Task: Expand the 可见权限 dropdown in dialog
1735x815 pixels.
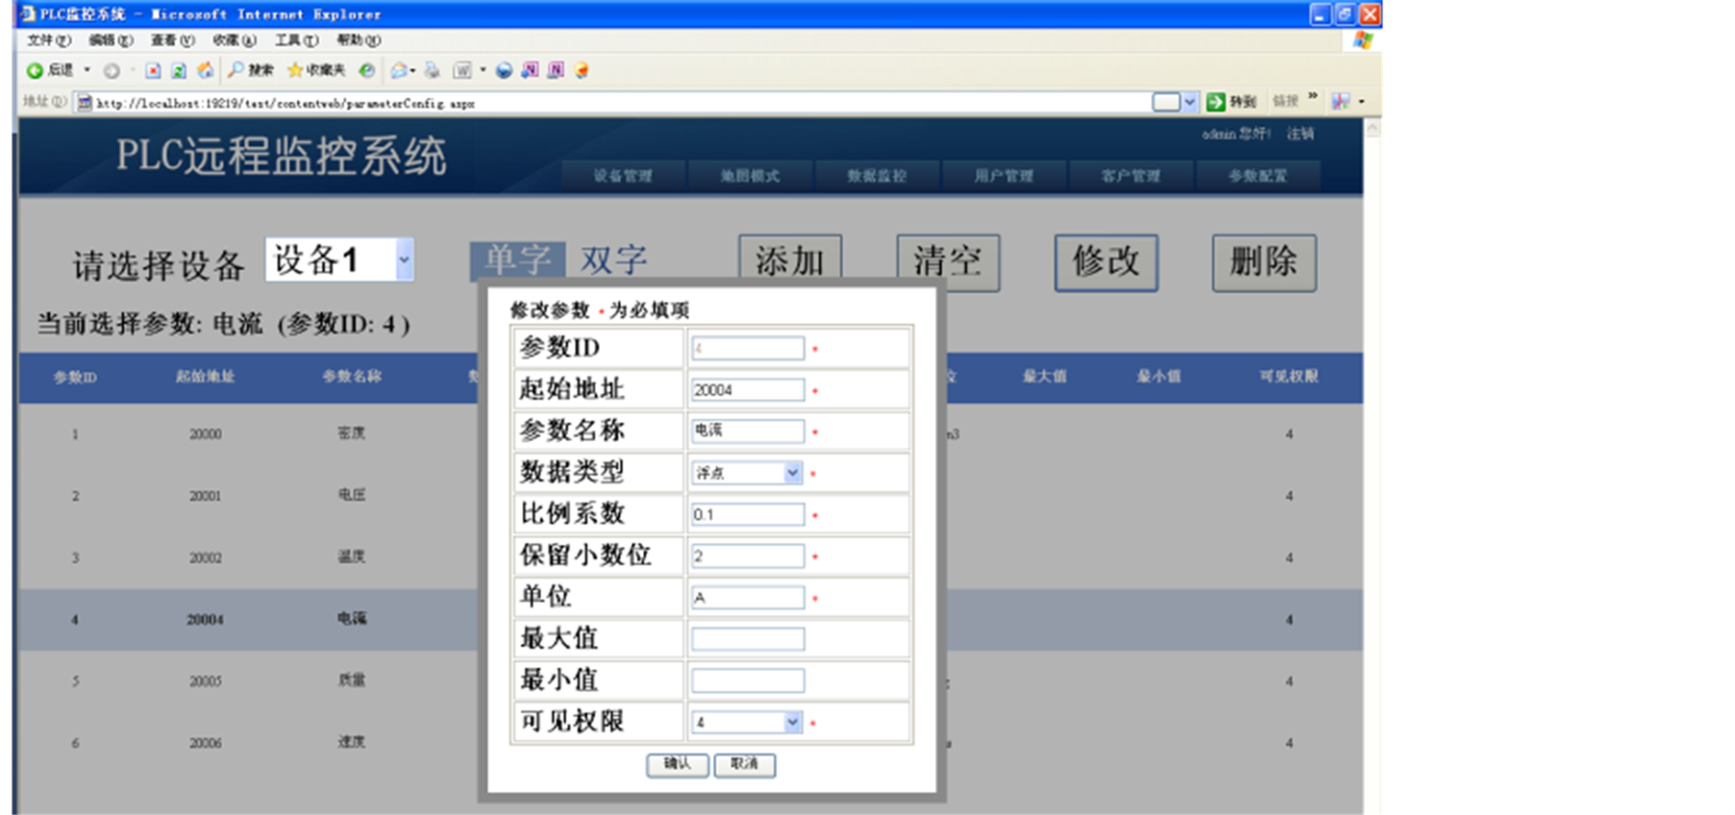Action: [792, 722]
